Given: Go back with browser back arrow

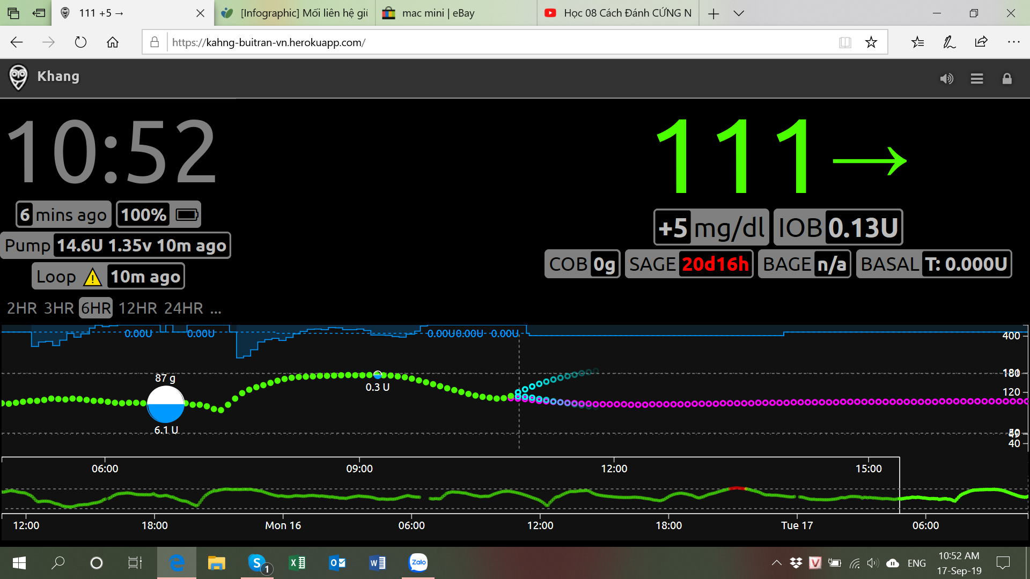Looking at the screenshot, I should tap(17, 42).
